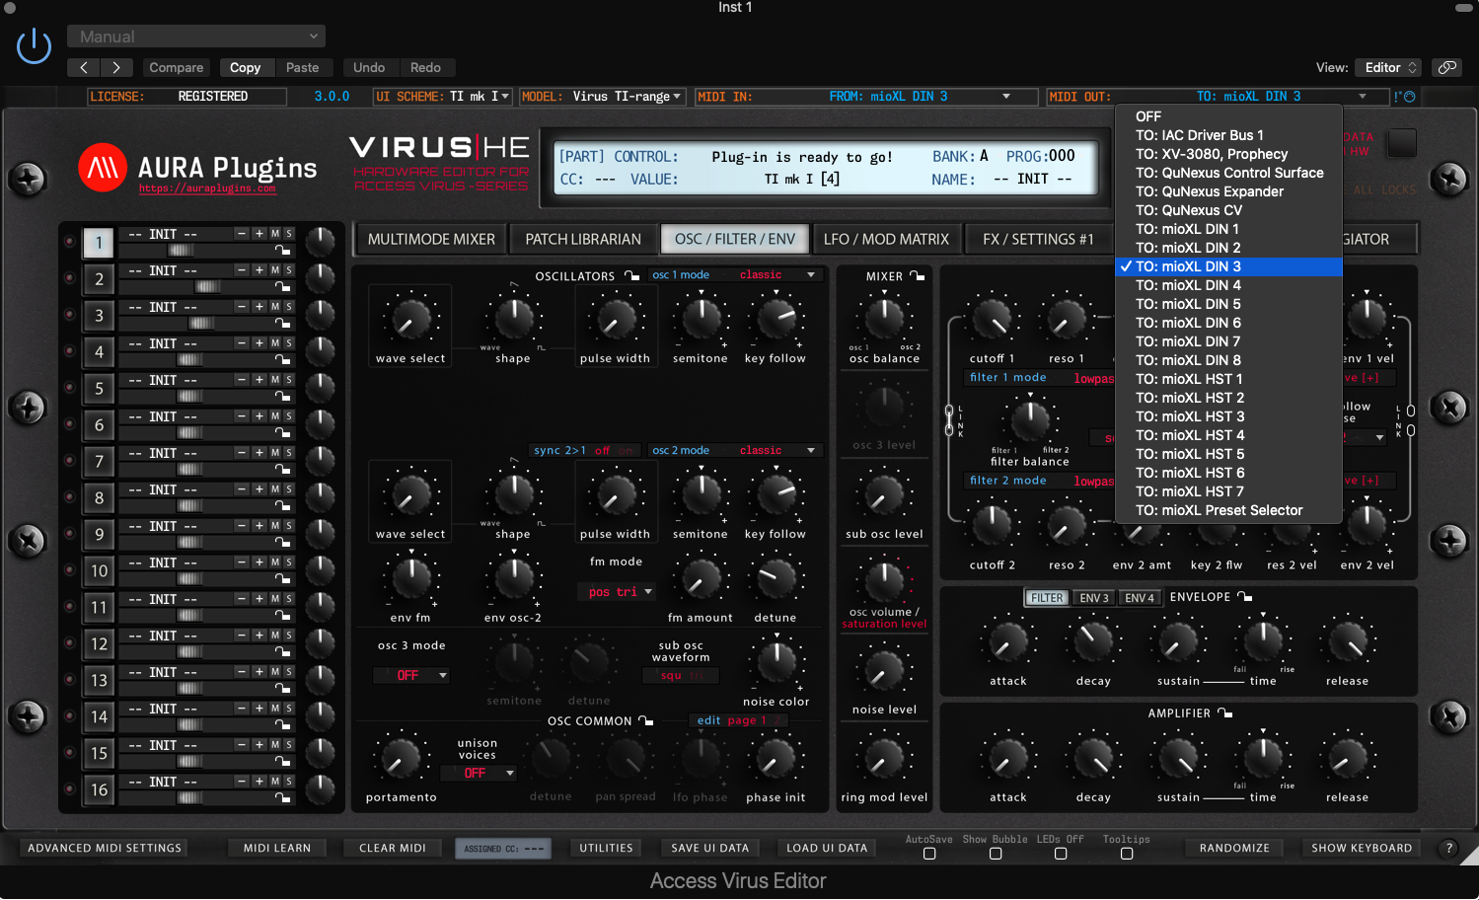
Task: Click the noise level knob
Action: [884, 671]
